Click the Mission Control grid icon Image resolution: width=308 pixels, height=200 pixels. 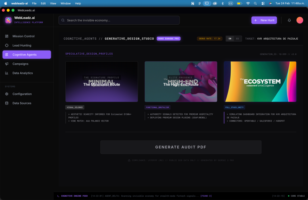point(7,36)
